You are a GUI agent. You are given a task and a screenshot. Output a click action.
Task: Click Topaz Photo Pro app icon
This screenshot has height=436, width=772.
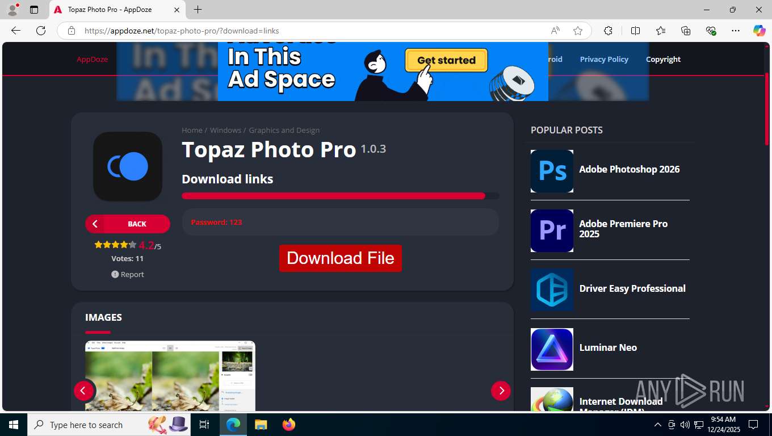pyautogui.click(x=128, y=166)
